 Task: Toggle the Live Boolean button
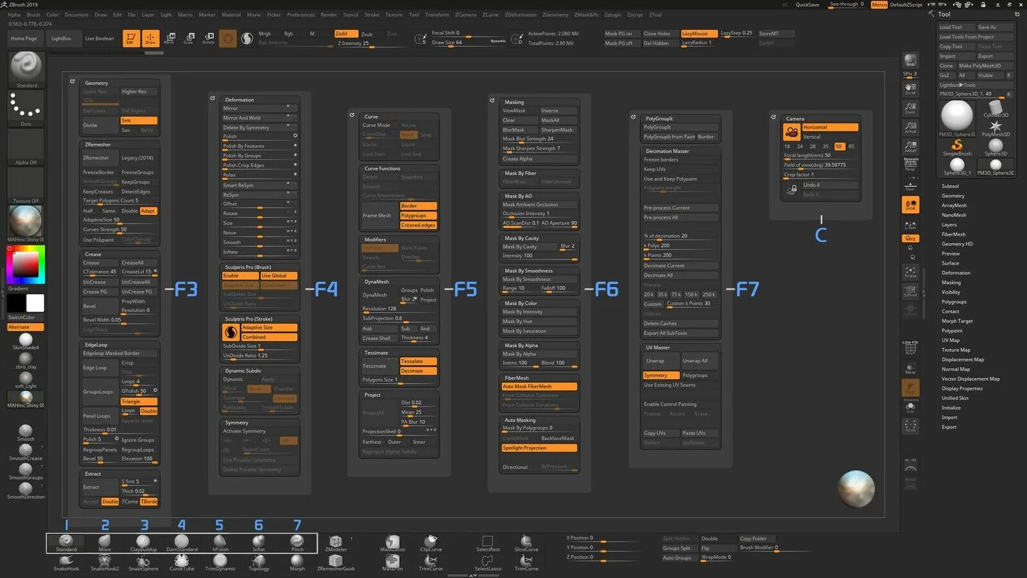99,39
